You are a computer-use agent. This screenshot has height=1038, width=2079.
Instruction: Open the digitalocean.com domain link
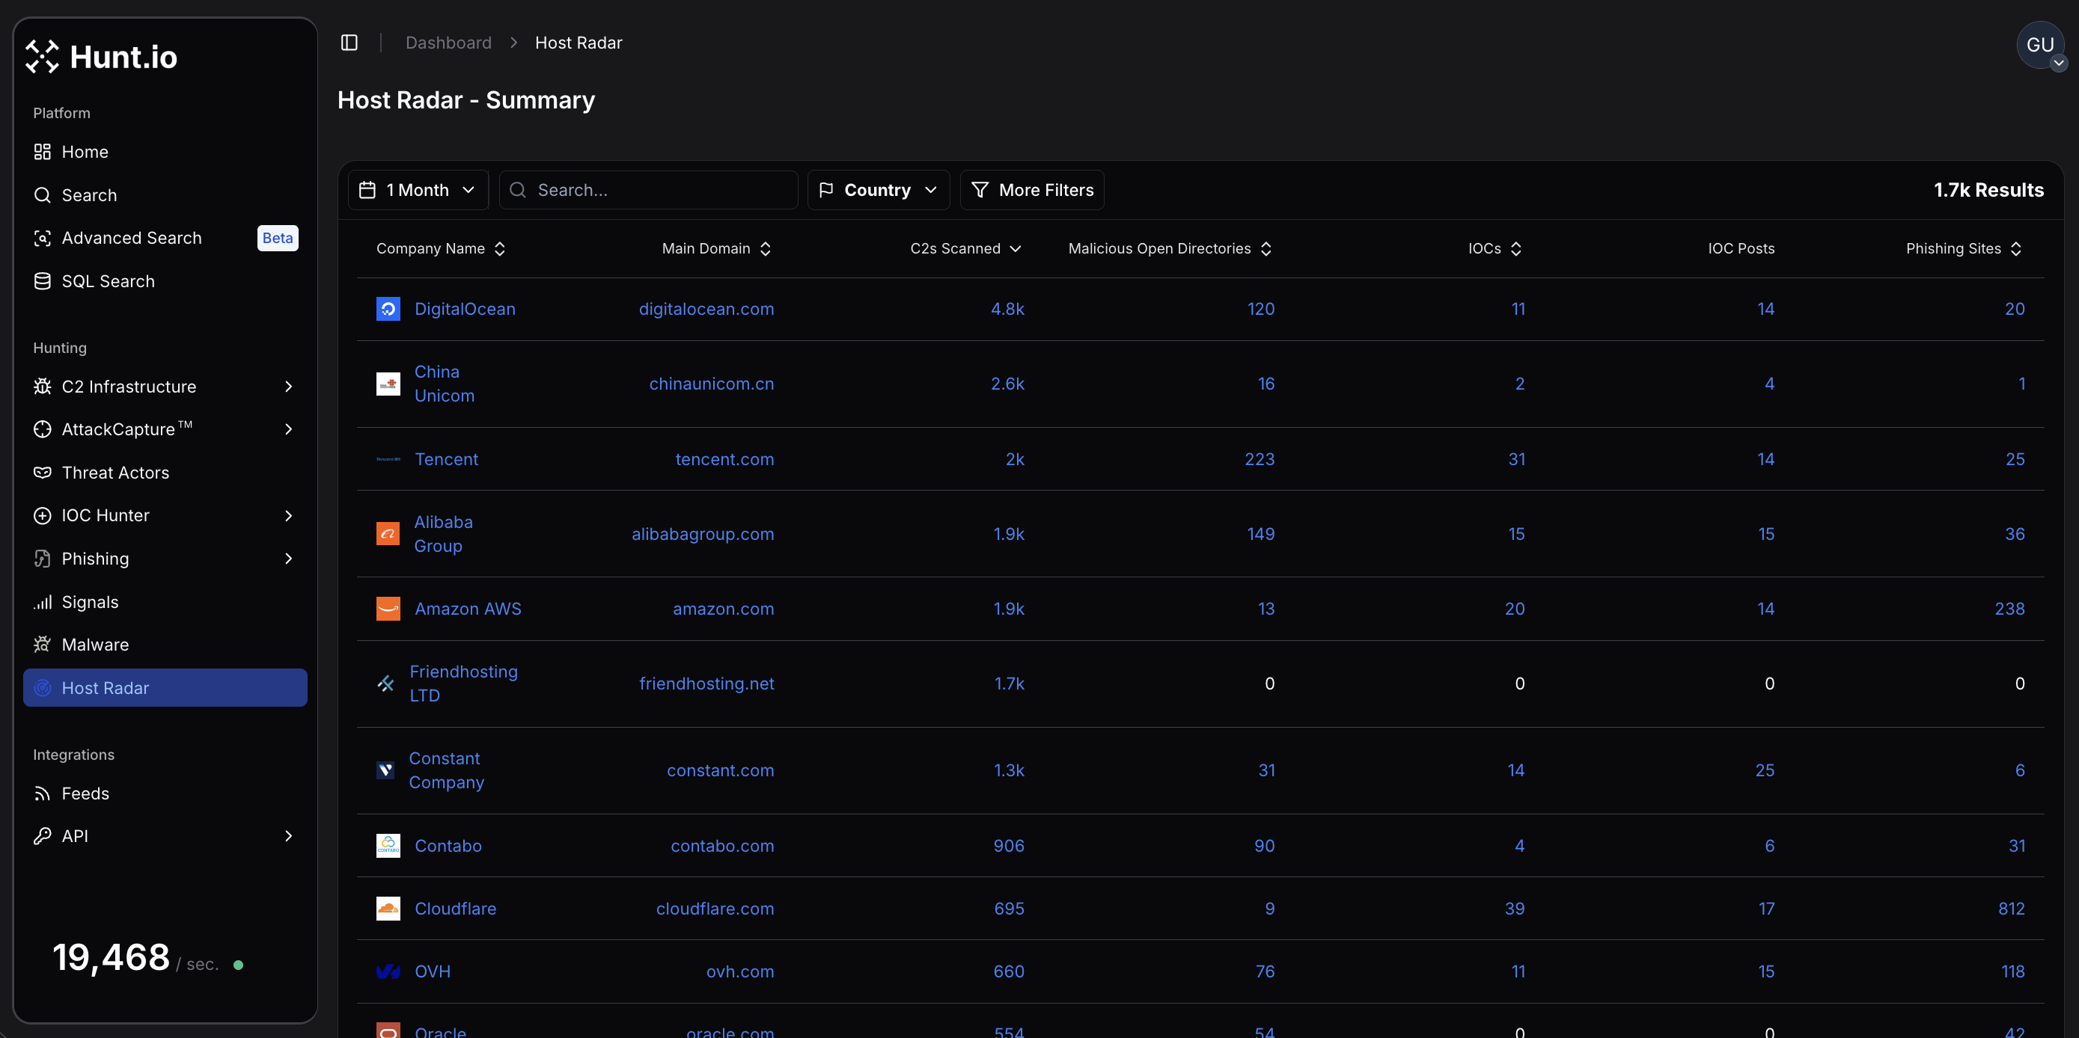click(706, 309)
